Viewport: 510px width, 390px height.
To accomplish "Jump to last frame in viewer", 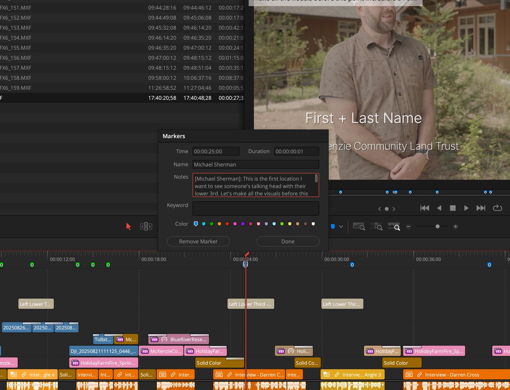I will coord(481,208).
